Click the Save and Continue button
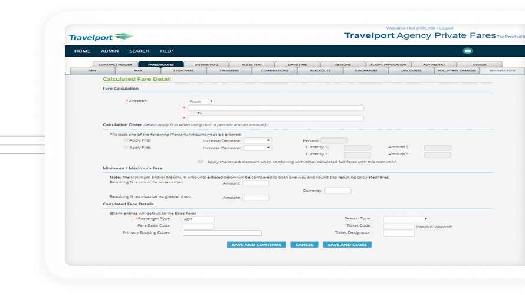Viewport: 525px width, 295px height. coord(256,245)
